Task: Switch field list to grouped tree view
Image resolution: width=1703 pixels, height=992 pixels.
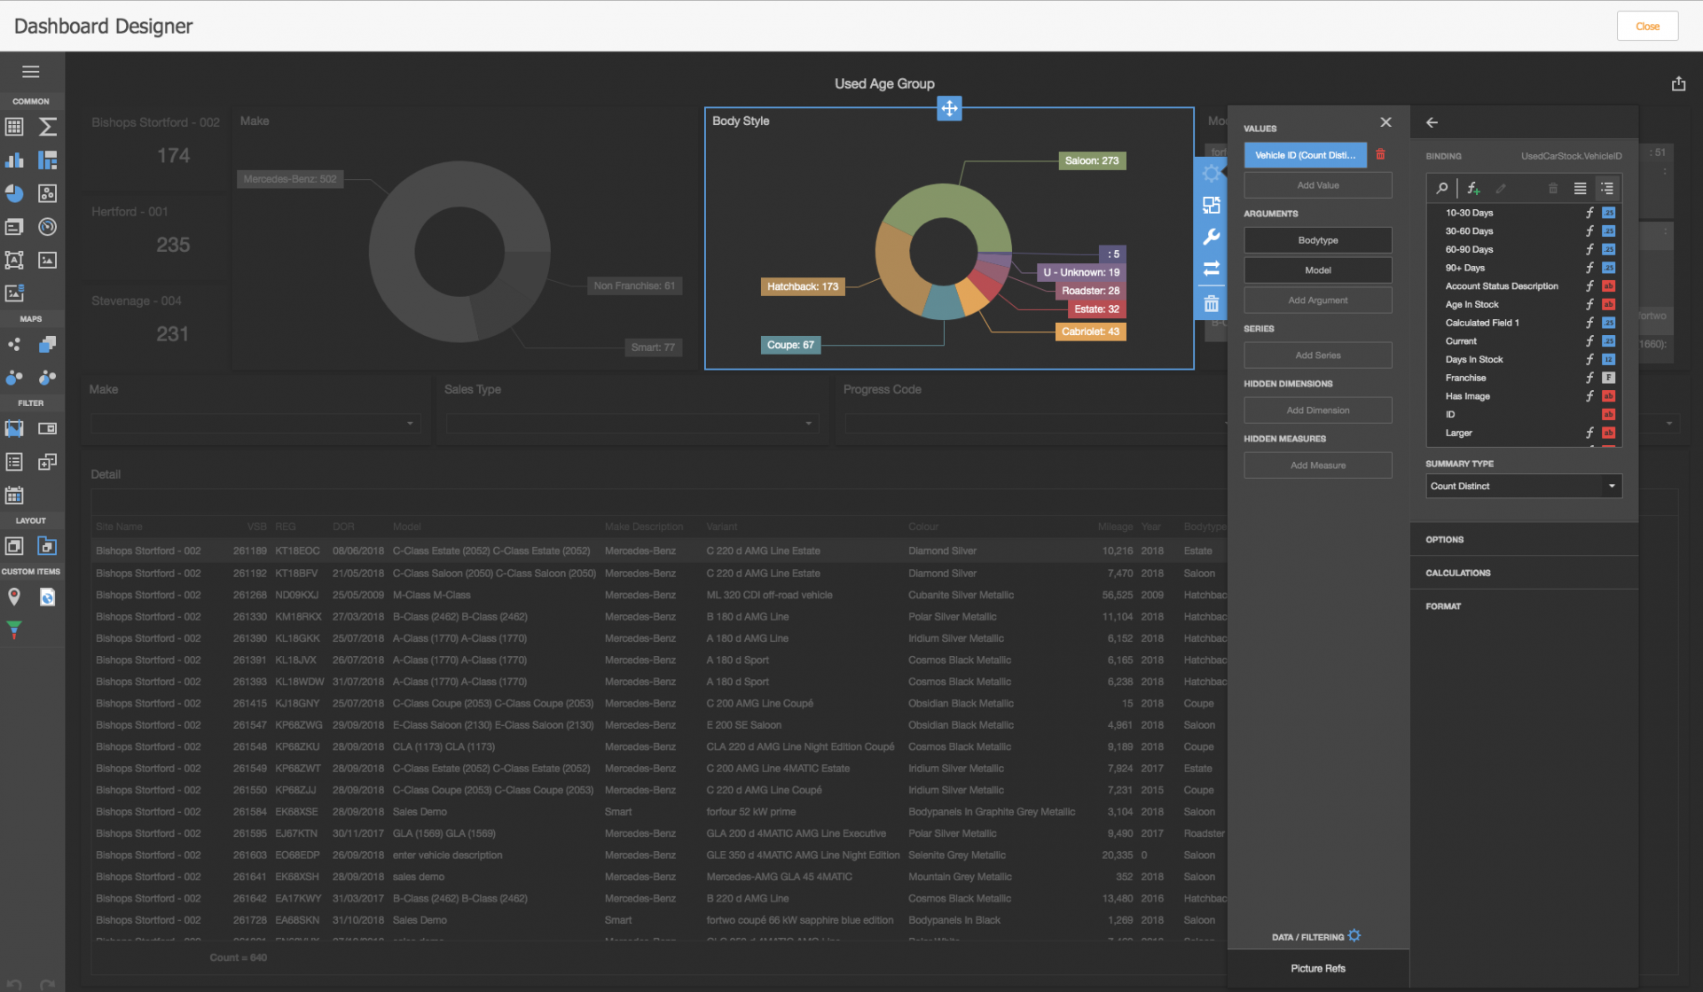Action: coord(1606,188)
